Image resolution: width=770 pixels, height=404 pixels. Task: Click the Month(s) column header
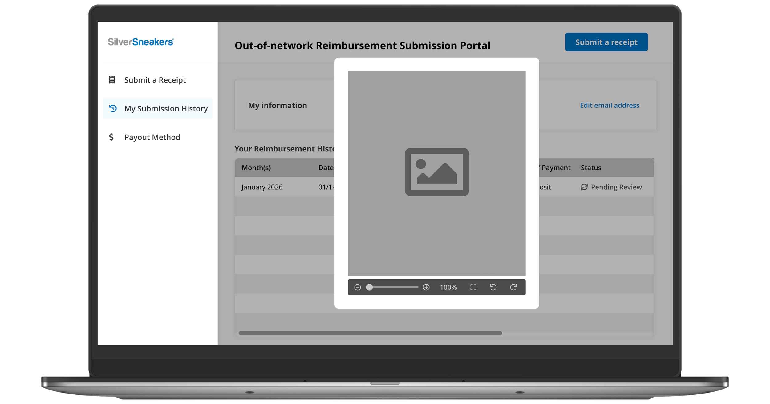coord(256,168)
